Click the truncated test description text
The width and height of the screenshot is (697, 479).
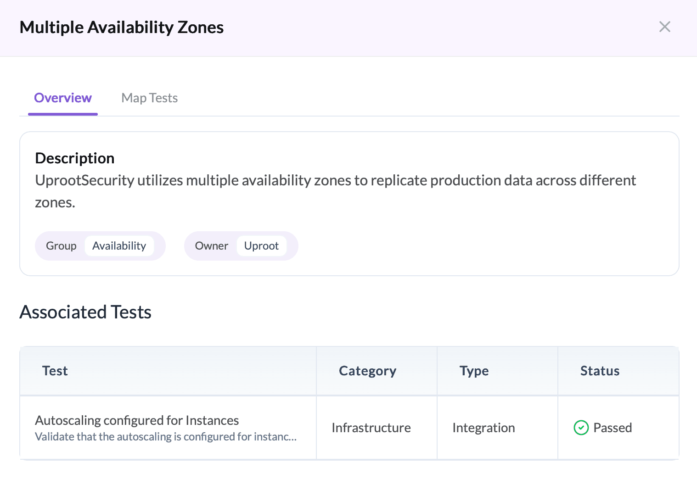166,437
